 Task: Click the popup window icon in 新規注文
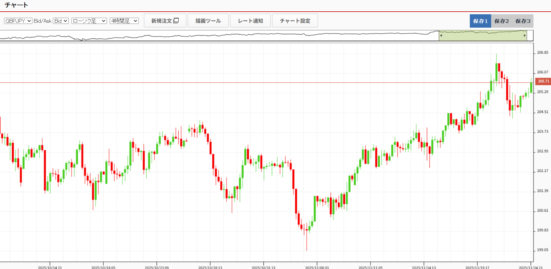click(176, 21)
